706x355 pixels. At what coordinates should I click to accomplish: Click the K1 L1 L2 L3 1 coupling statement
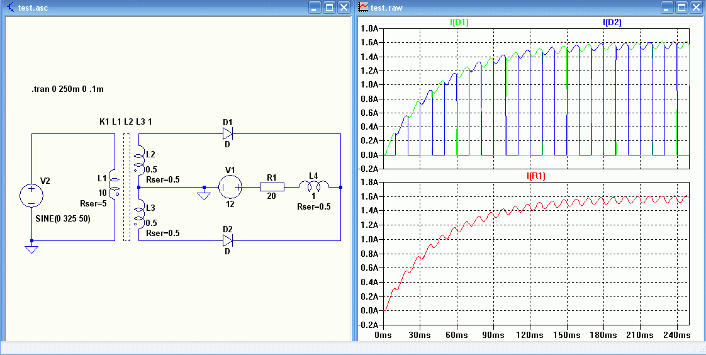[125, 121]
